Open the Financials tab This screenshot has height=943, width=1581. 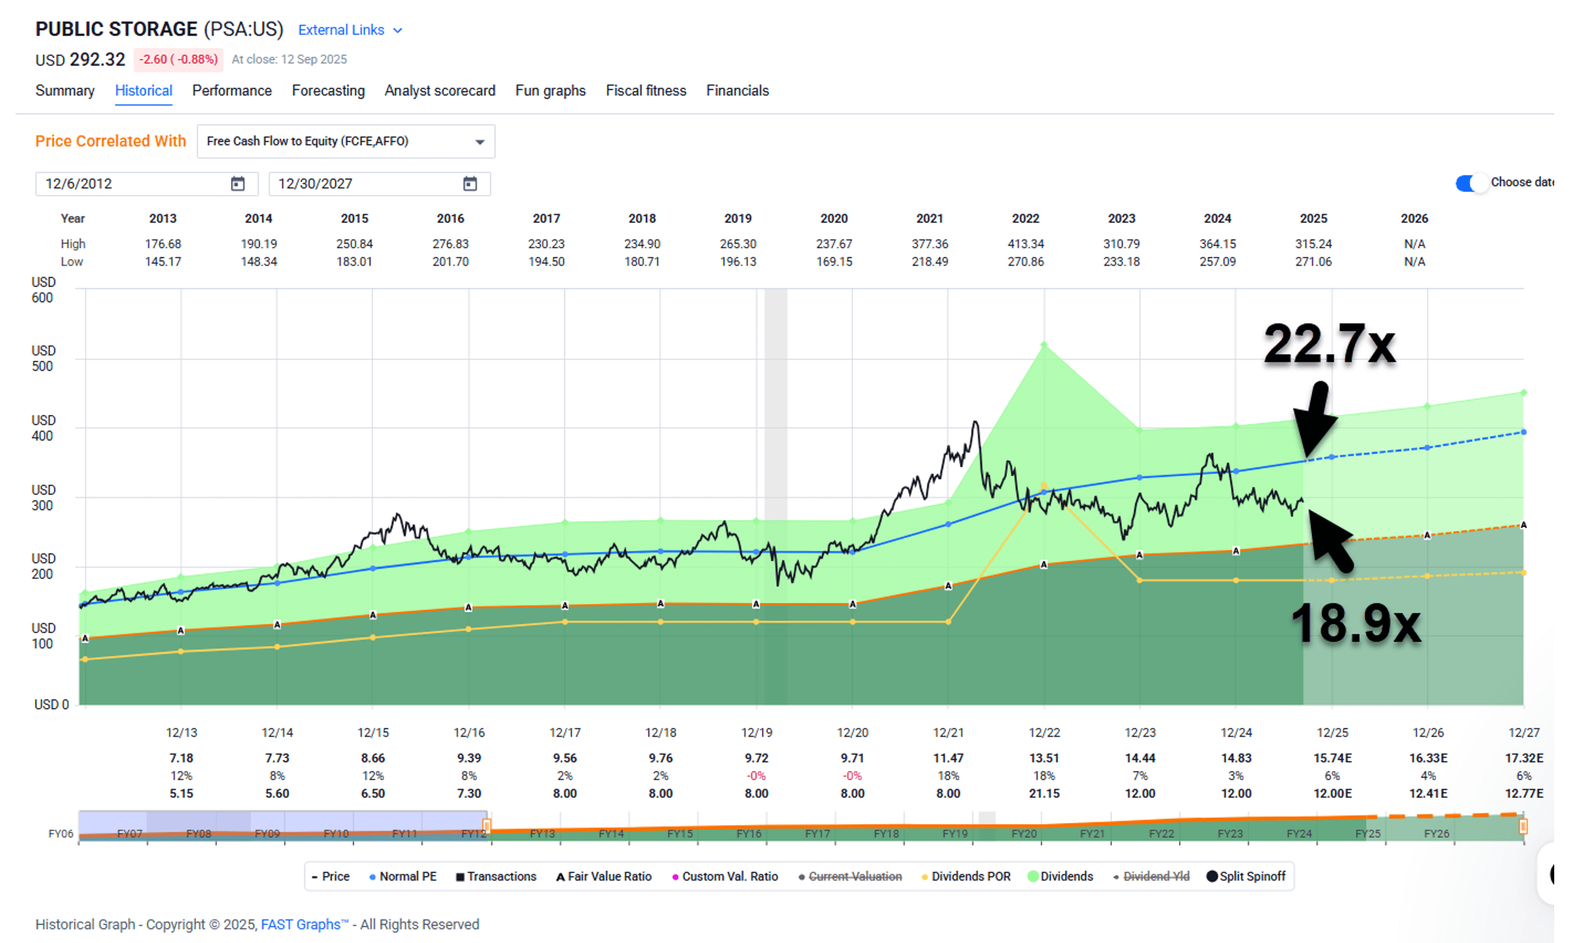pos(738,91)
